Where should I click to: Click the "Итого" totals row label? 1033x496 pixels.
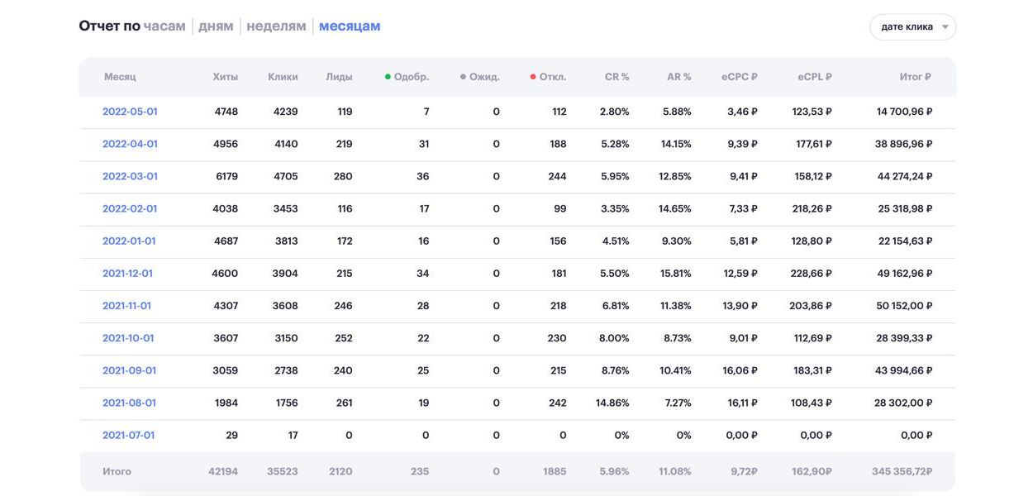tap(117, 471)
